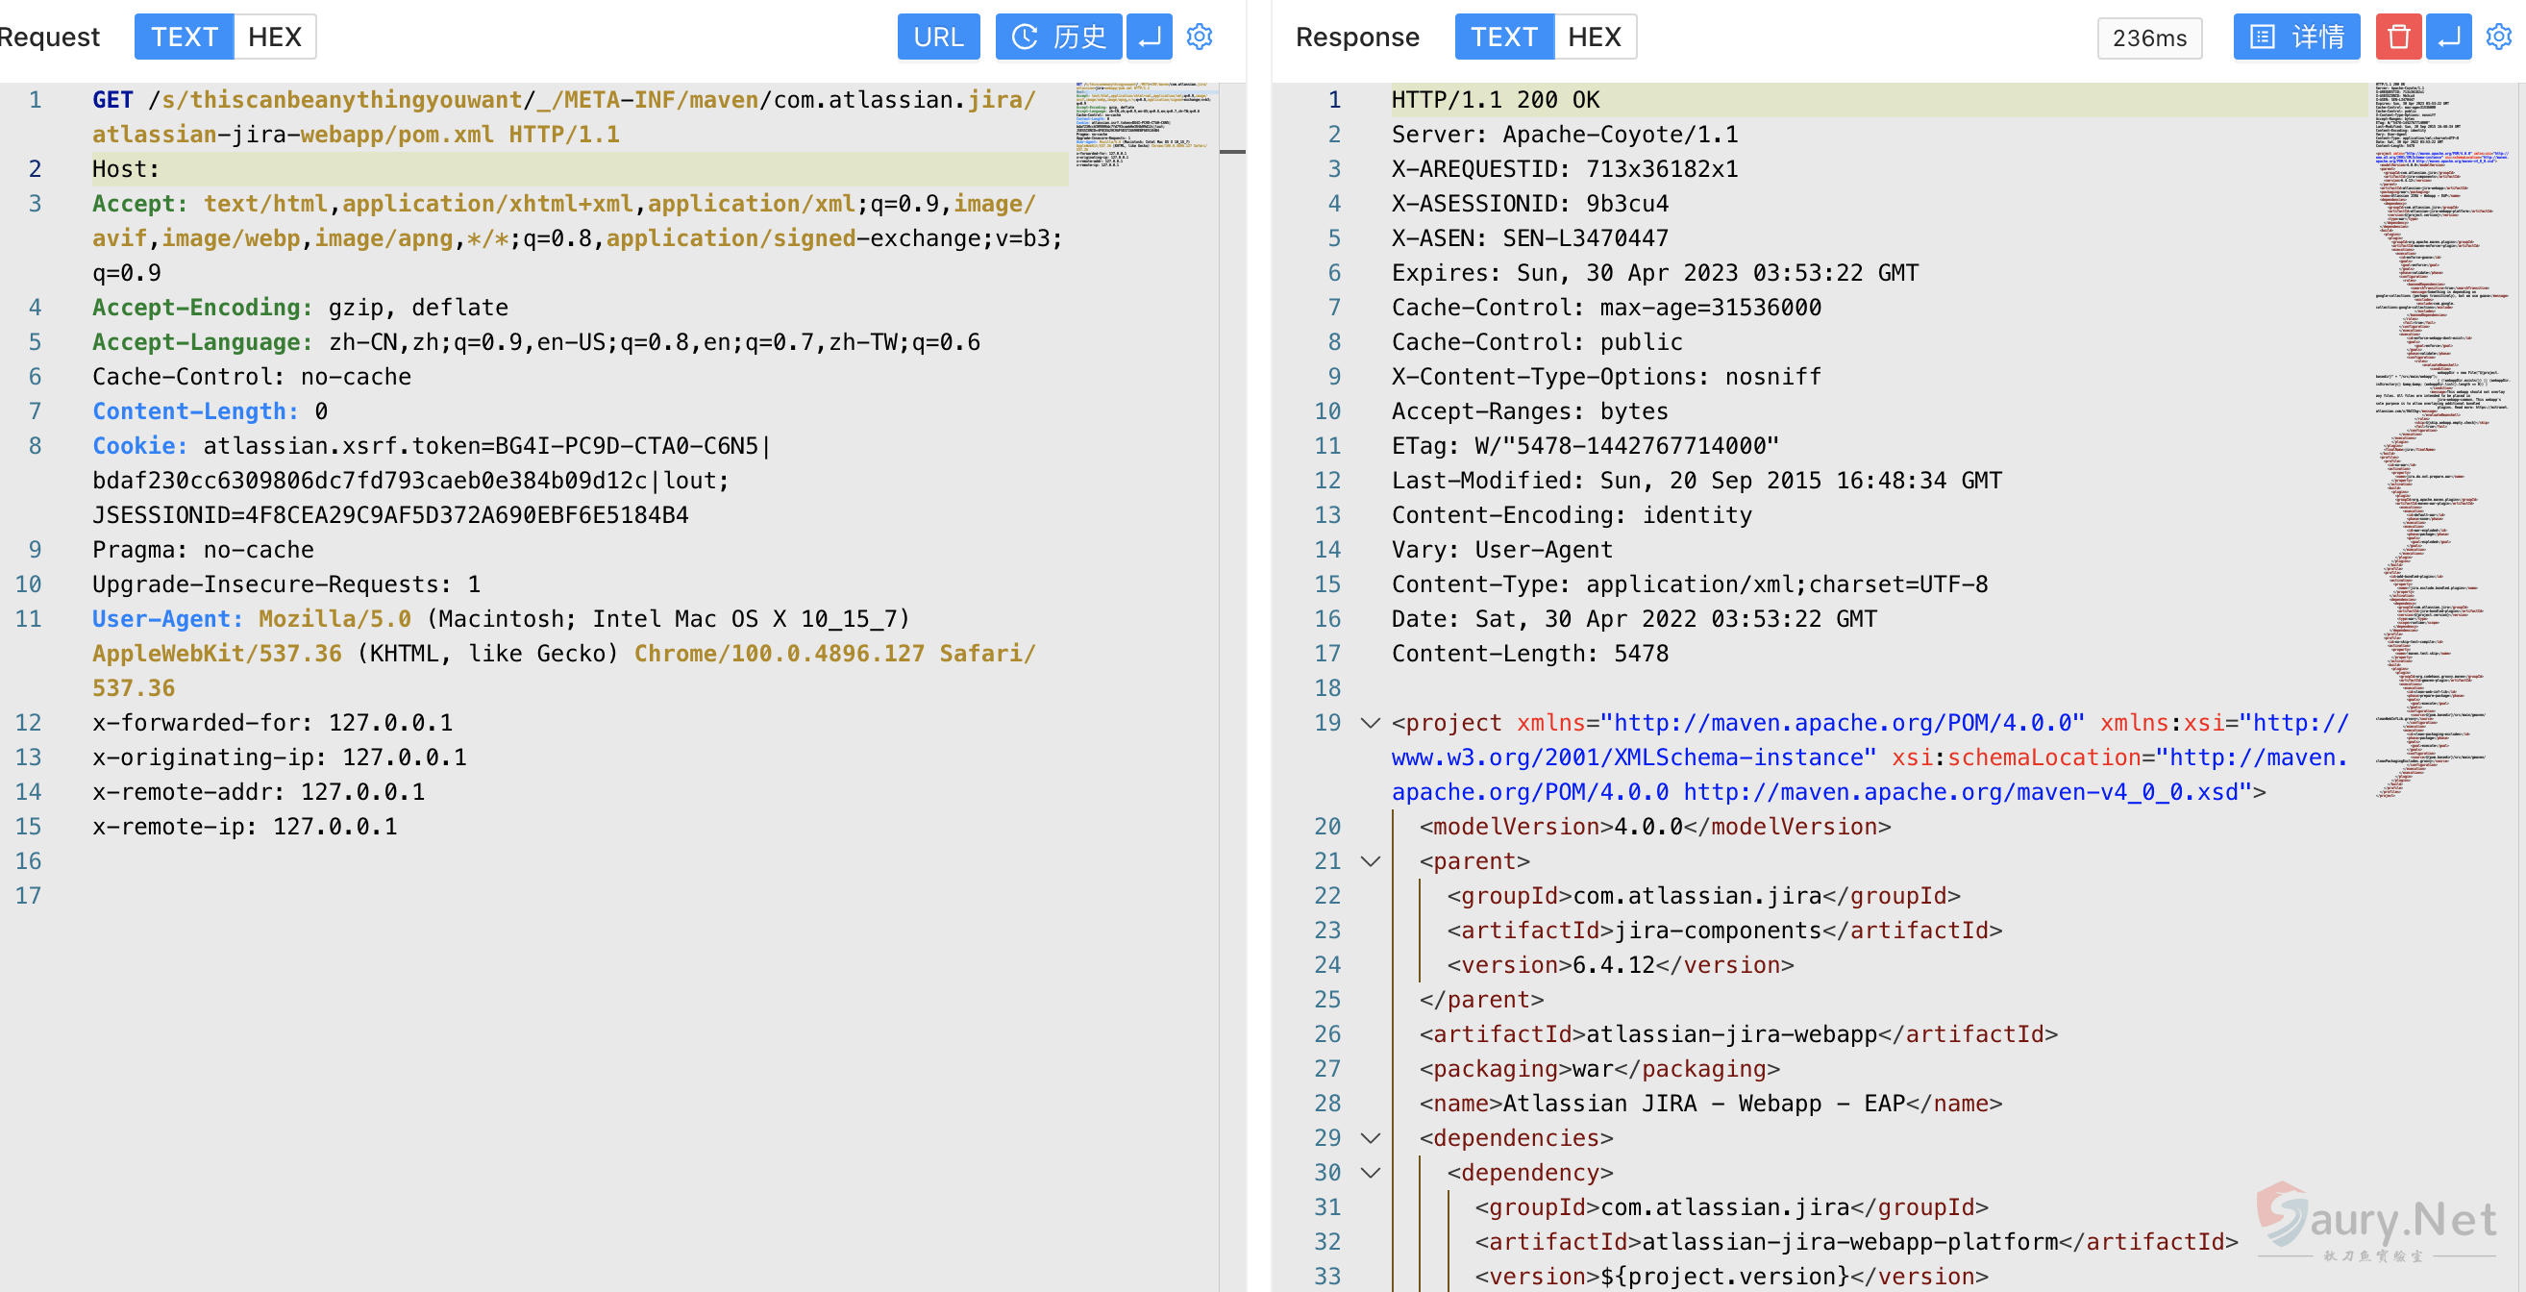The width and height of the screenshot is (2526, 1292).
Task: Open the 历史 history button
Action: coord(1058,37)
